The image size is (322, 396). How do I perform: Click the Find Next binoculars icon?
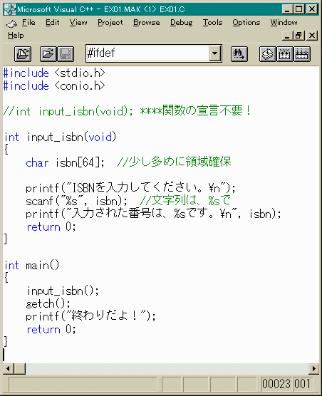(x=239, y=54)
